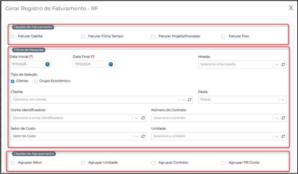Screen dimensions: 298x174
Task: Refresh the Unidade list
Action: pos(283,136)
